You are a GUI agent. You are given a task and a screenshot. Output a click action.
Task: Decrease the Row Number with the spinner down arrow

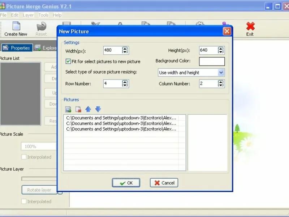(x=125, y=85)
